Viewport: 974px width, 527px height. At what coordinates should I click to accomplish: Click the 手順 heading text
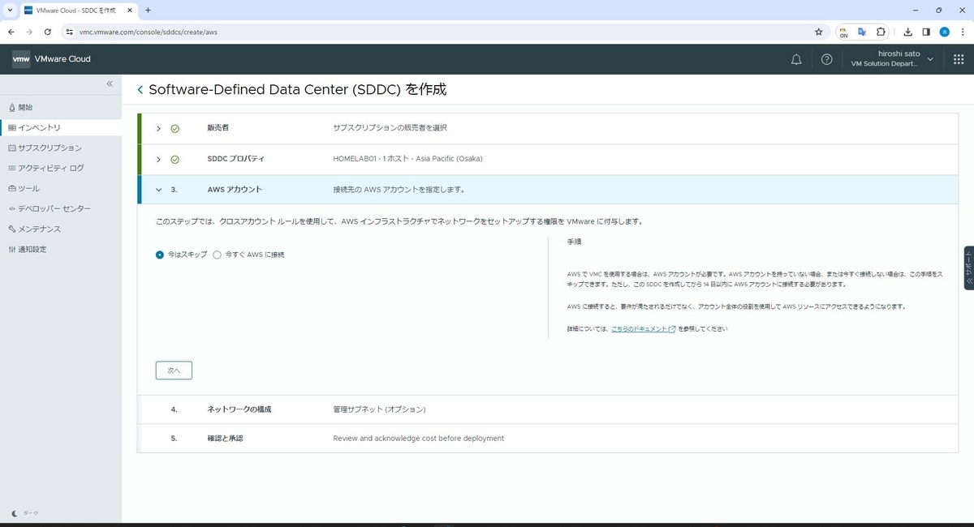574,242
